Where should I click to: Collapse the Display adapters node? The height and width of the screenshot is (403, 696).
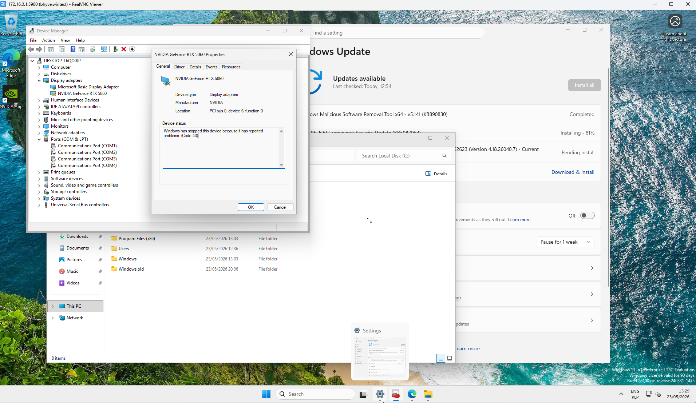pos(39,80)
